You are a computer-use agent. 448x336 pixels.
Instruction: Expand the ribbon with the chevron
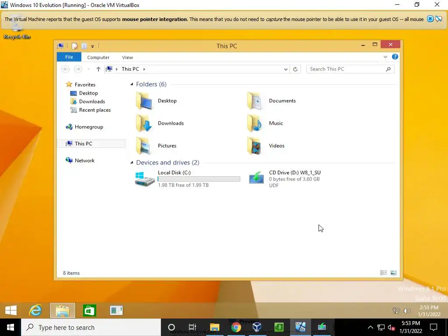385,57
